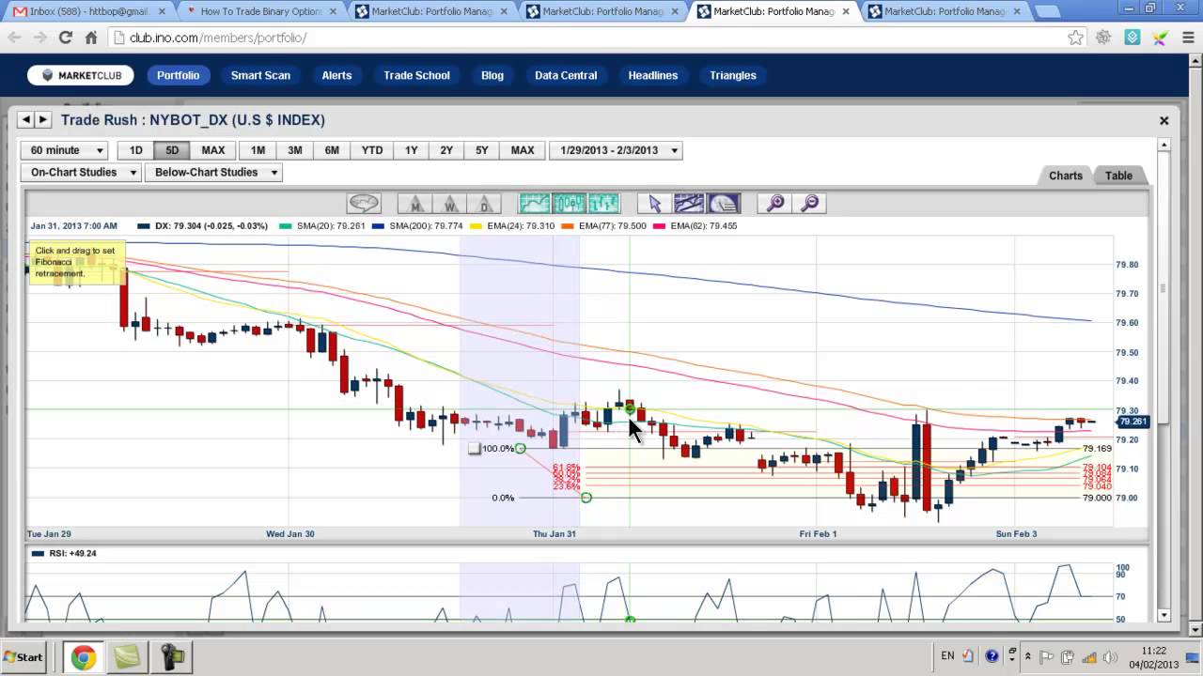Screen dimensions: 1203x676
Task: Click the green 100.0% Fibonacci handle
Action: click(520, 449)
